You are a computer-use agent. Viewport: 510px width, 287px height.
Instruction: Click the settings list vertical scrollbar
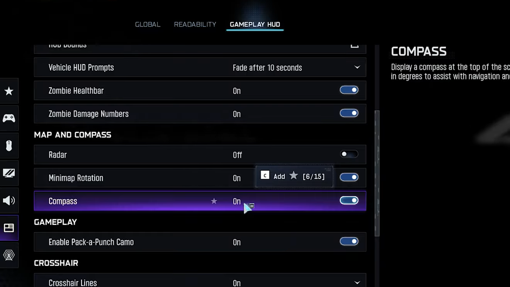(377, 173)
